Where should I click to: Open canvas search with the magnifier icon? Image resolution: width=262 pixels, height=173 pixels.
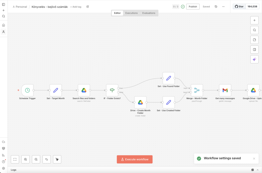coord(254,30)
